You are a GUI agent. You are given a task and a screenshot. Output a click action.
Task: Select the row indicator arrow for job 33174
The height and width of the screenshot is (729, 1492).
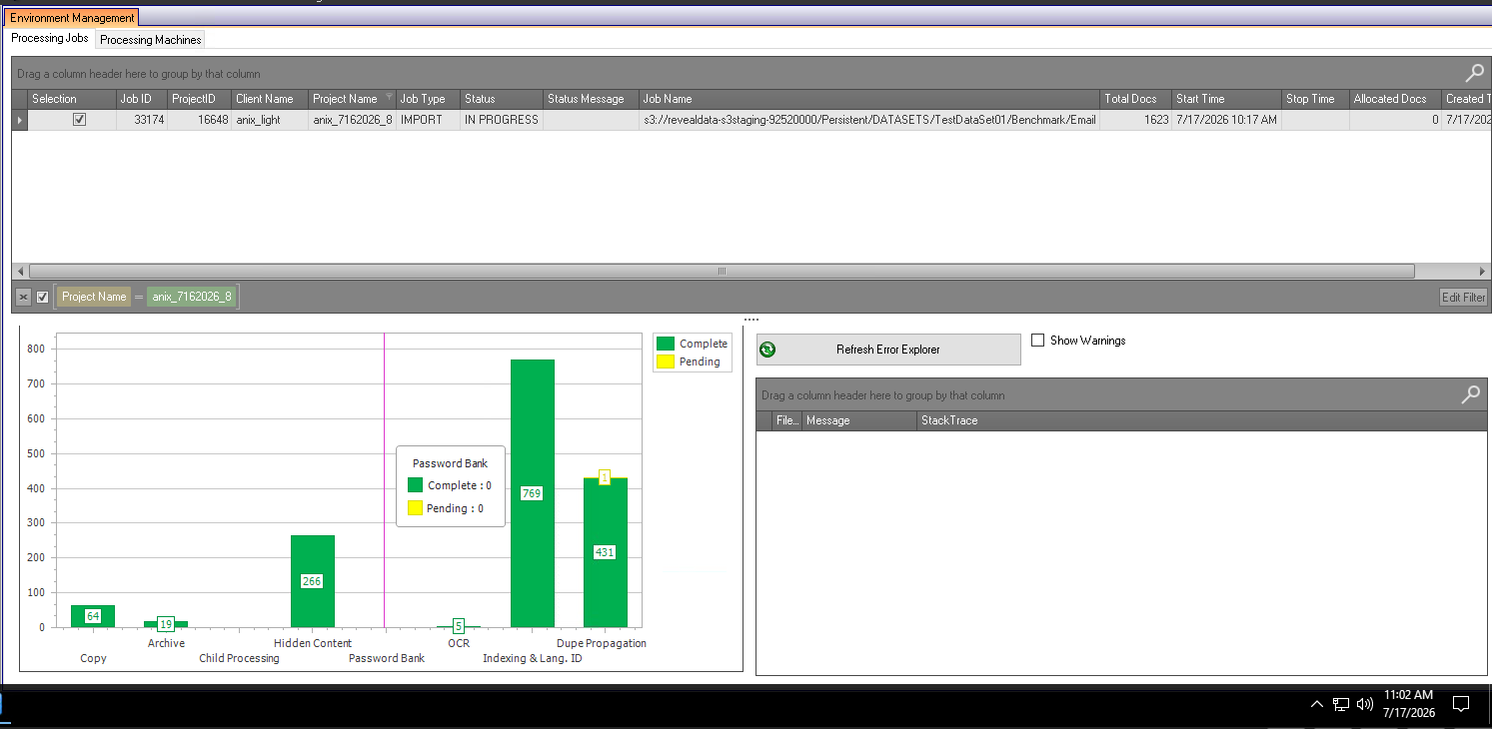coord(19,120)
